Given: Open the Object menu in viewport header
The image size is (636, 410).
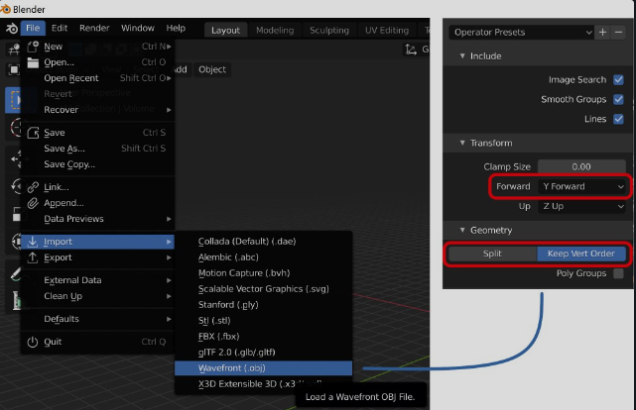Looking at the screenshot, I should (212, 69).
